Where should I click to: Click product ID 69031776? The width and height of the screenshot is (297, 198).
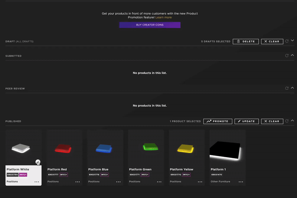click(x=94, y=175)
